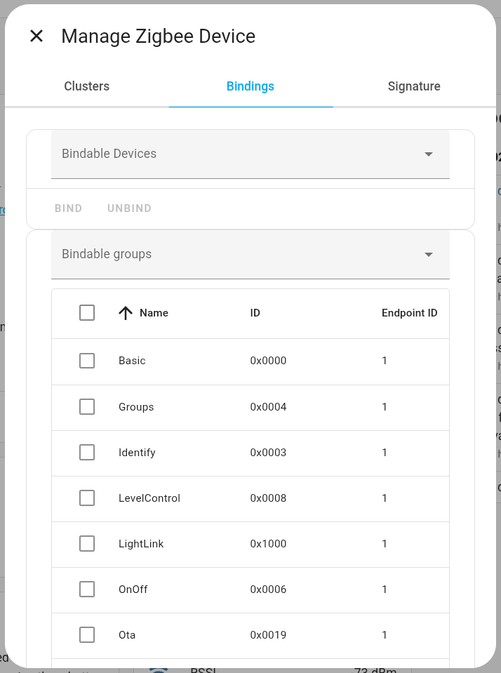Screen dimensions: 501x673
Task: Click ID value 0x1000
Action: 268,544
